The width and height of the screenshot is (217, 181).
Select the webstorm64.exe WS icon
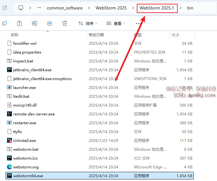pos(9,176)
